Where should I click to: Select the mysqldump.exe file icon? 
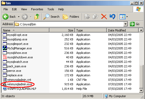[5, 39]
